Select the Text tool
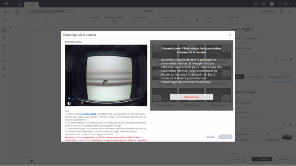Image resolution: width=296 pixels, height=166 pixels. point(4,53)
